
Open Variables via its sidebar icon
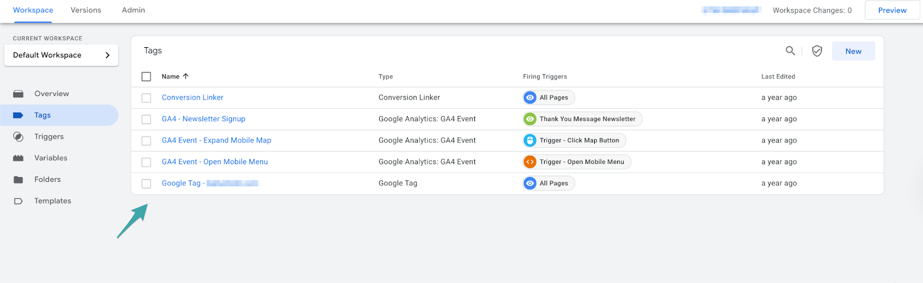[x=18, y=158]
